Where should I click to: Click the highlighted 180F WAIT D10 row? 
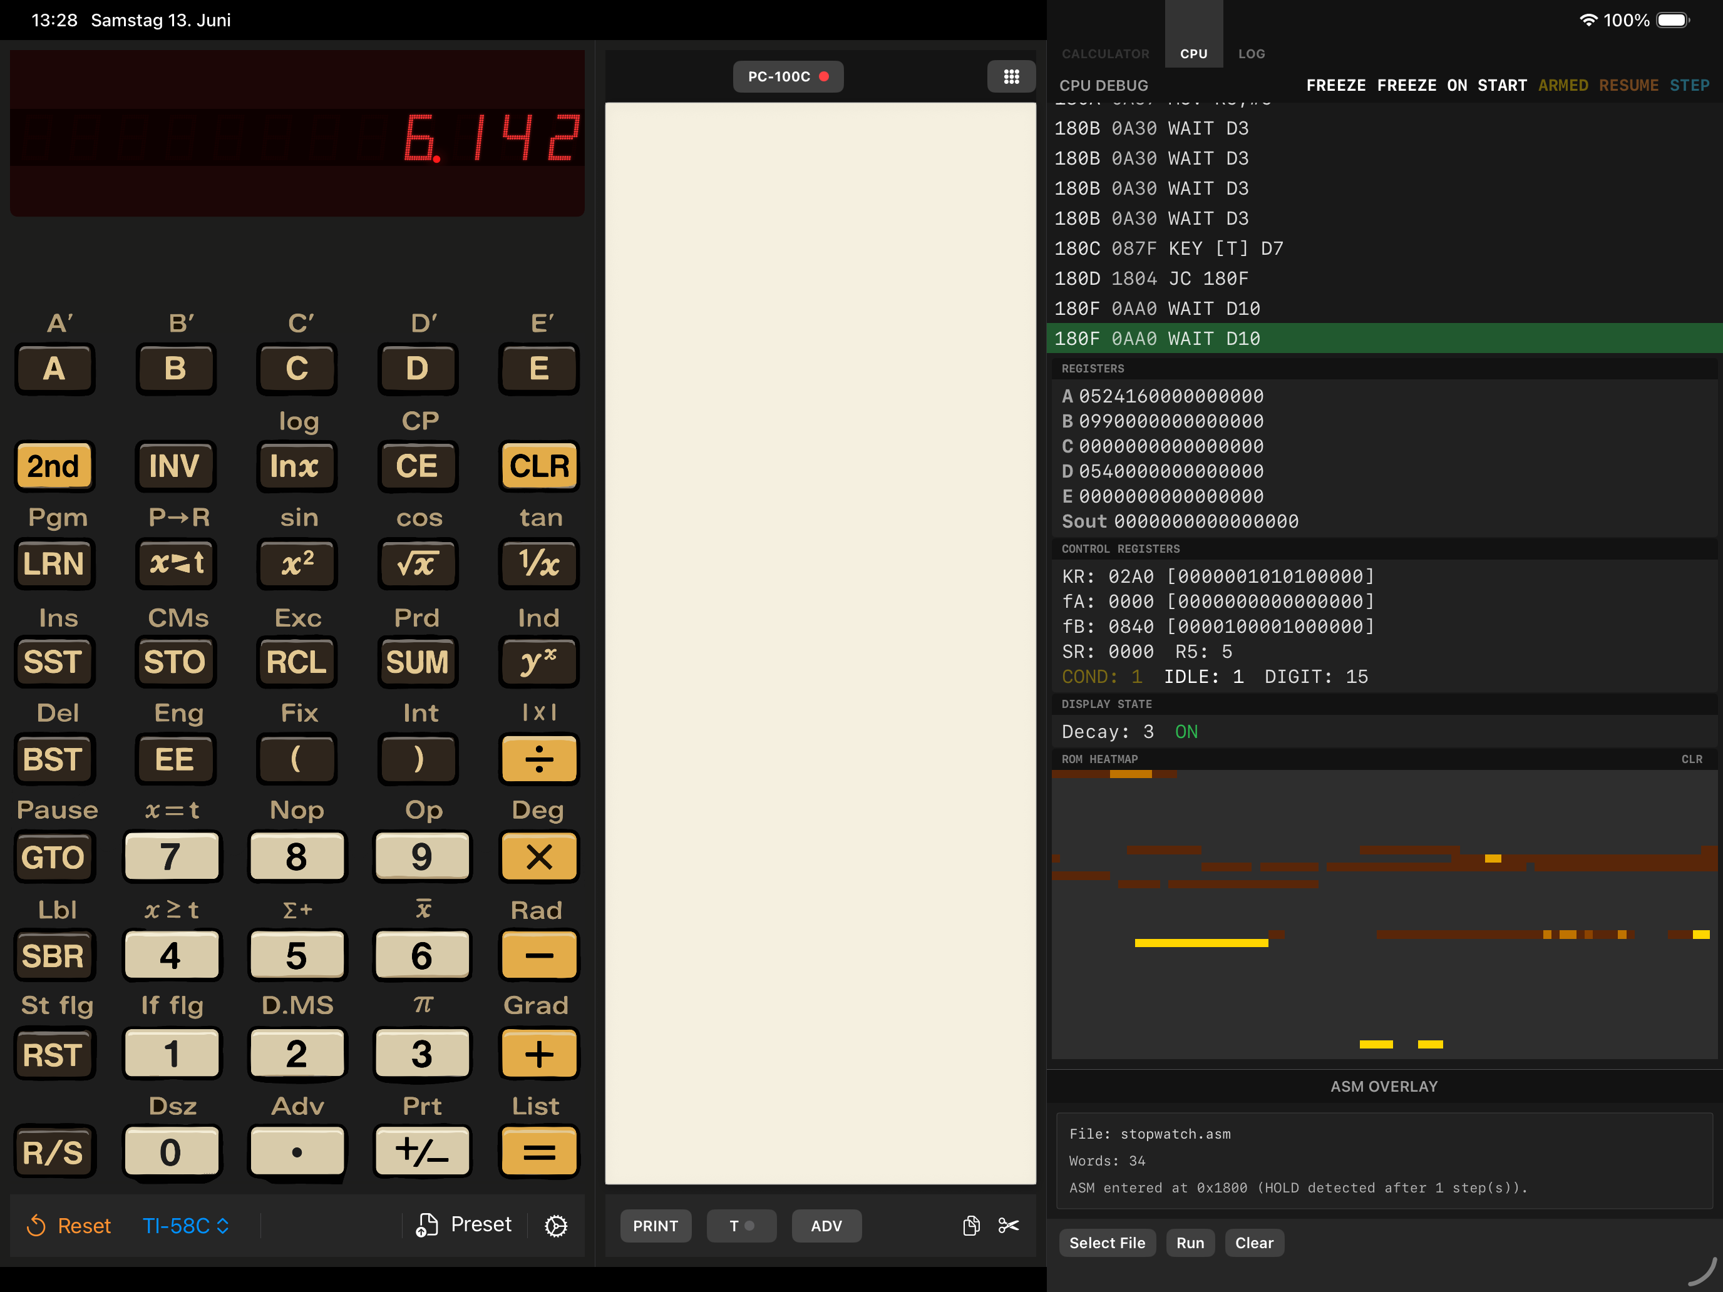tap(1384, 339)
